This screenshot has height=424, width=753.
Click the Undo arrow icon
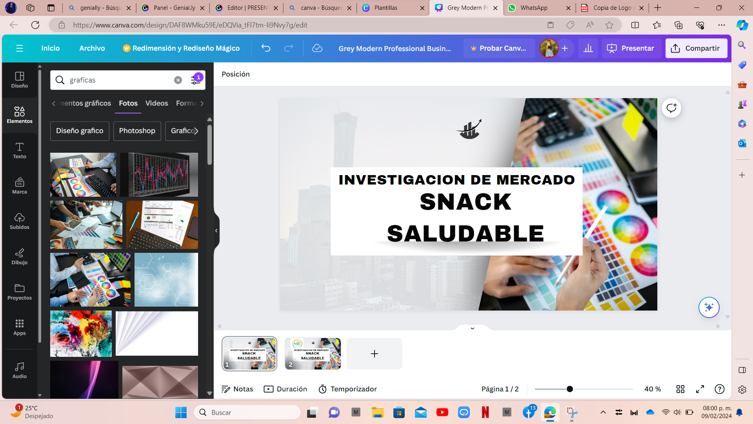pyautogui.click(x=266, y=48)
